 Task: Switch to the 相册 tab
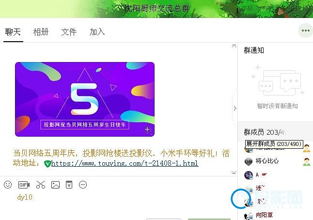point(41,32)
